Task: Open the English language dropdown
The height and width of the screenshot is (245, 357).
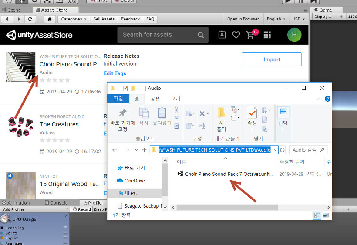Action: coord(276,19)
